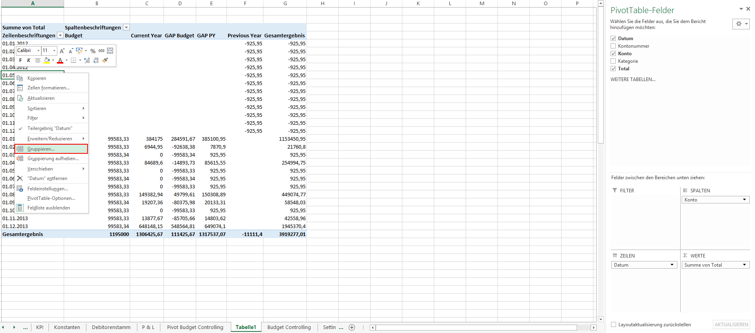Image resolution: width=755 pixels, height=333 pixels.
Task: Switch to the Budget Controlling sheet tab
Action: click(x=289, y=327)
